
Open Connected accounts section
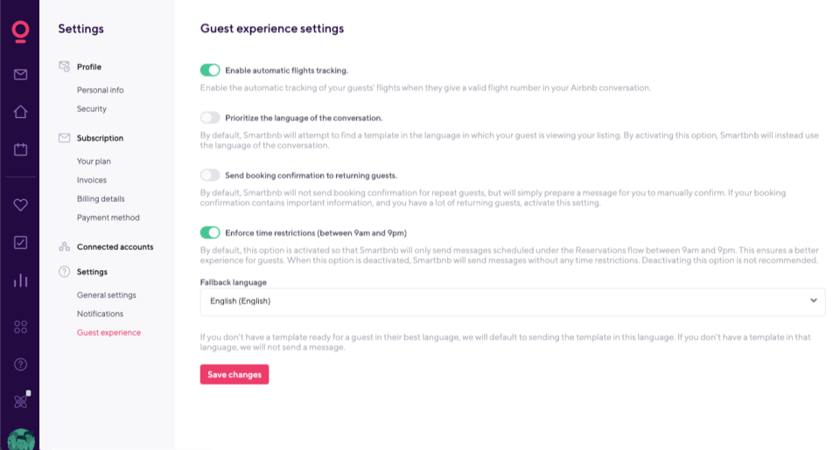coord(115,247)
